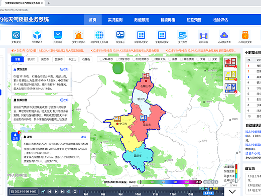261x196 pixels.
Task: Click the down chevron at the timeline's right end
Action: [232, 191]
